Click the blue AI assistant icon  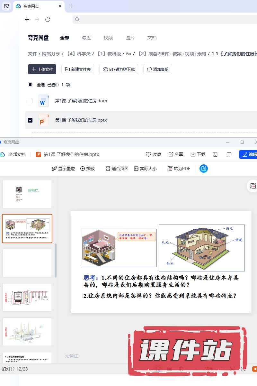(x=203, y=169)
